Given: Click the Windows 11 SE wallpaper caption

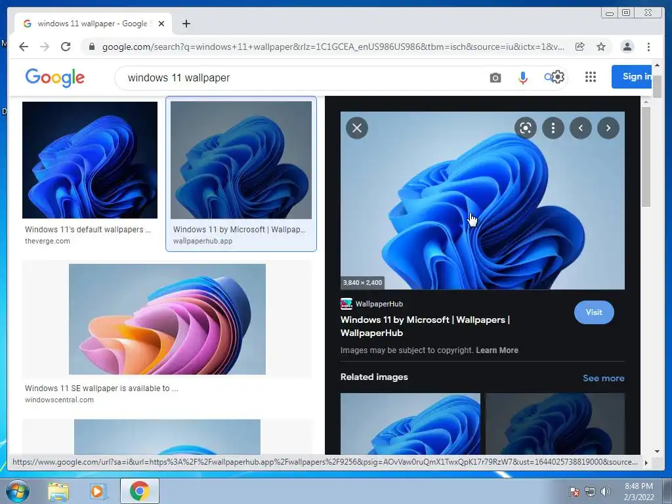Looking at the screenshot, I should tap(101, 388).
